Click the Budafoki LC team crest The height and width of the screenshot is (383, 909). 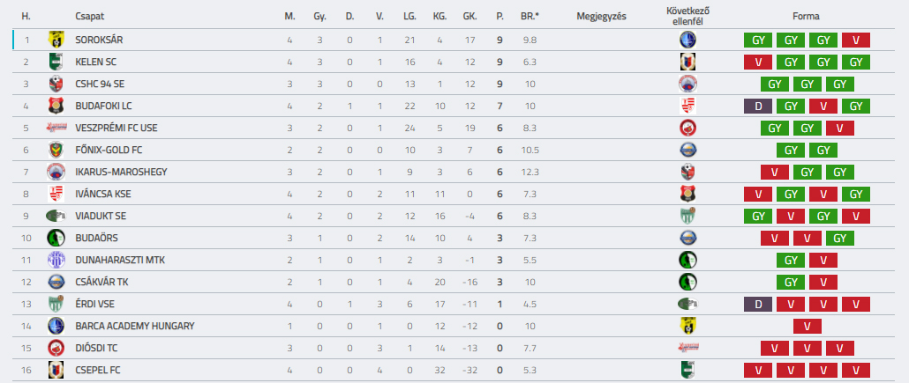(56, 106)
